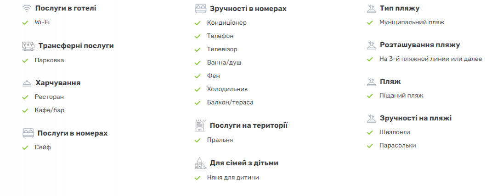Click the checkmark next to Шезлонги
The image size is (503, 196).
coord(370,132)
